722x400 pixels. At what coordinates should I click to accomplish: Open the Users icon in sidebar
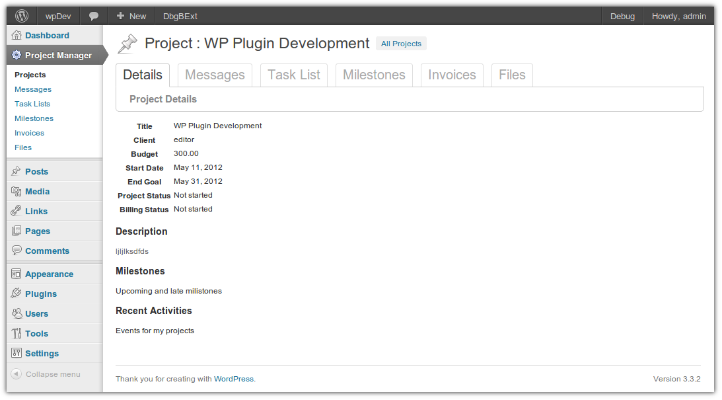[17, 313]
